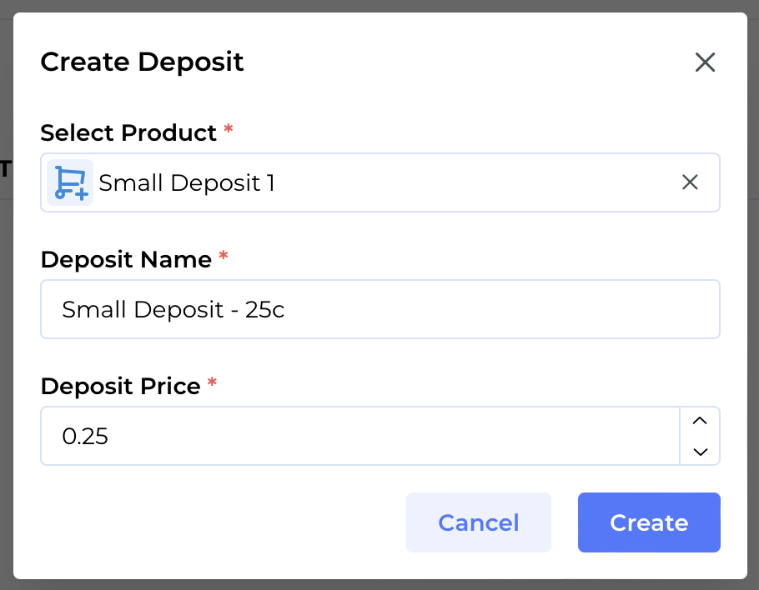Decrease the deposit price with down arrow
759x590 pixels.
[701, 451]
